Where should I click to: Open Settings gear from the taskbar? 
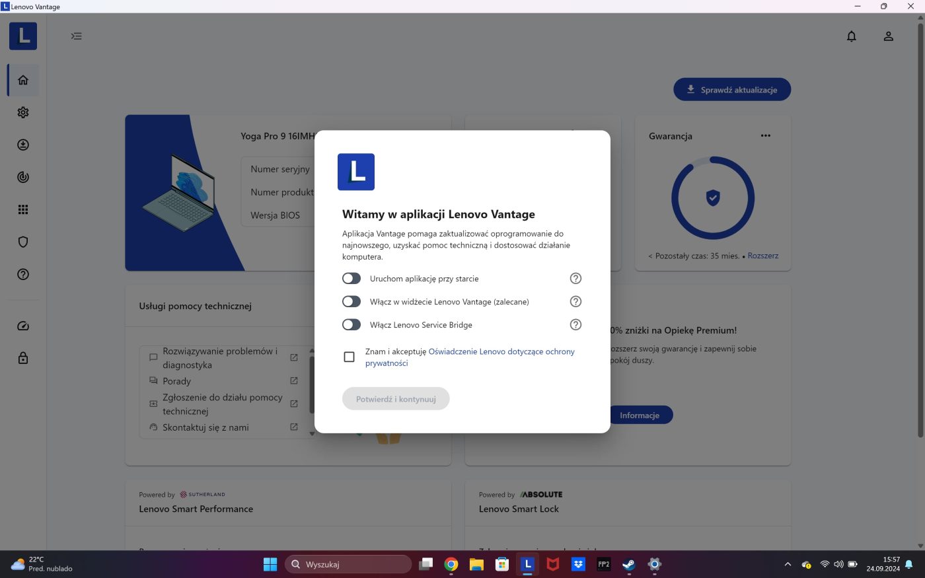(655, 564)
